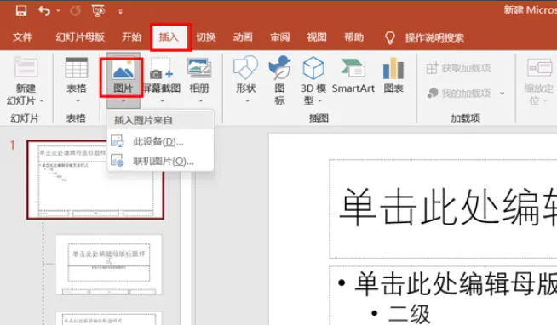Choose 此设备(D)... from picture menu
The width and height of the screenshot is (557, 325).
(160, 142)
